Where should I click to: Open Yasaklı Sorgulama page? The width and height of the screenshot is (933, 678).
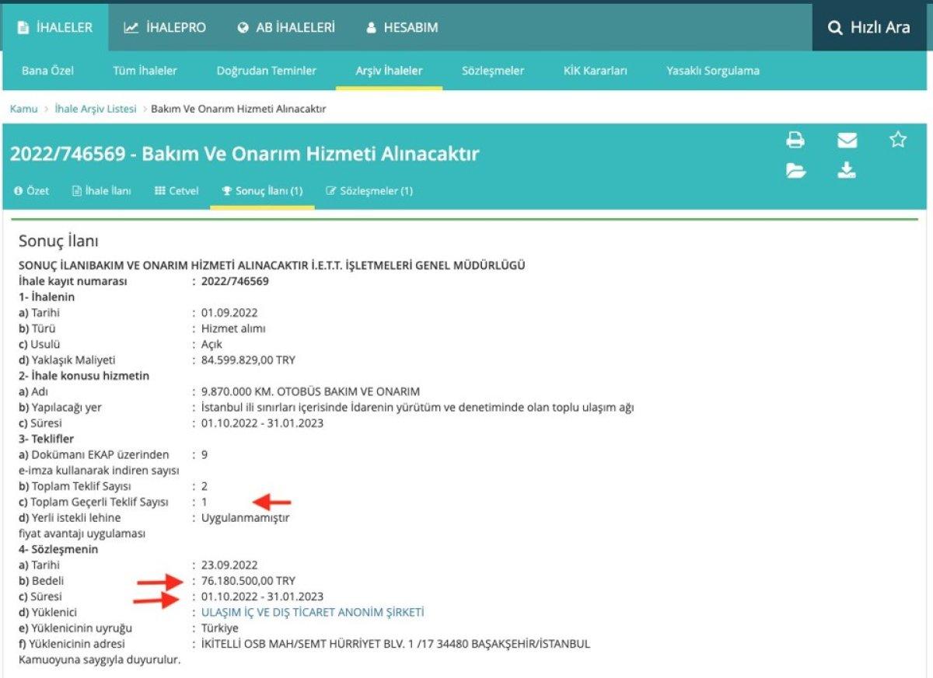(x=712, y=71)
